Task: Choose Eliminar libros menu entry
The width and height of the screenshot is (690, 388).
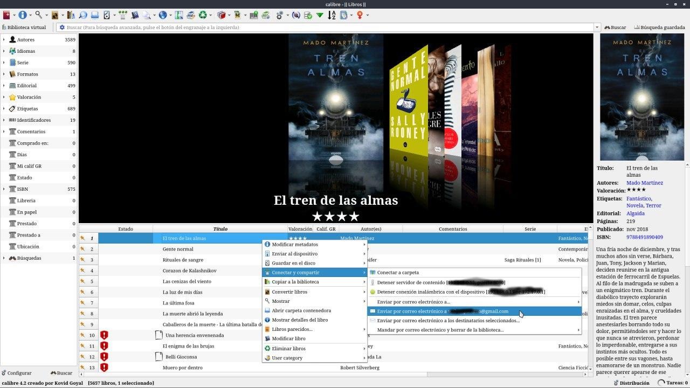Action: point(315,349)
